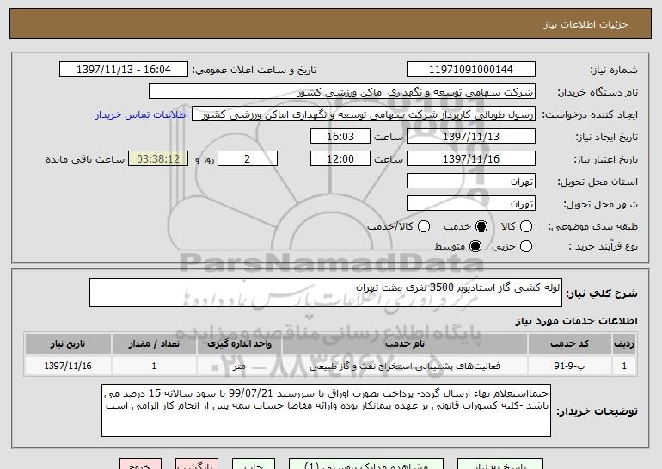
Task: Click the اطلاعات خدمات مورد نیاز section heading
Action: coord(576,321)
